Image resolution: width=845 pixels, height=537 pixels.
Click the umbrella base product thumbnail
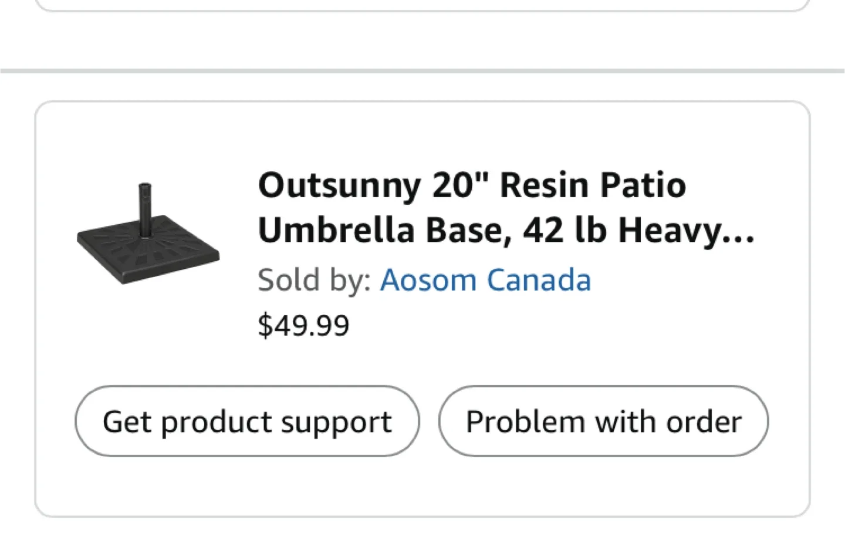[148, 235]
